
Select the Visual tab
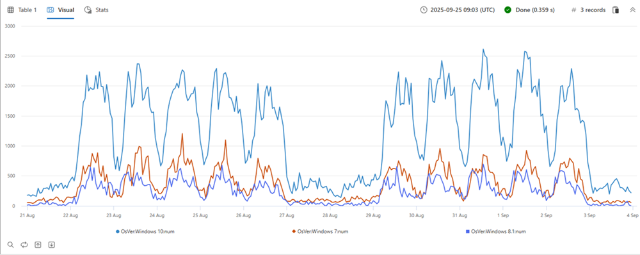point(60,10)
